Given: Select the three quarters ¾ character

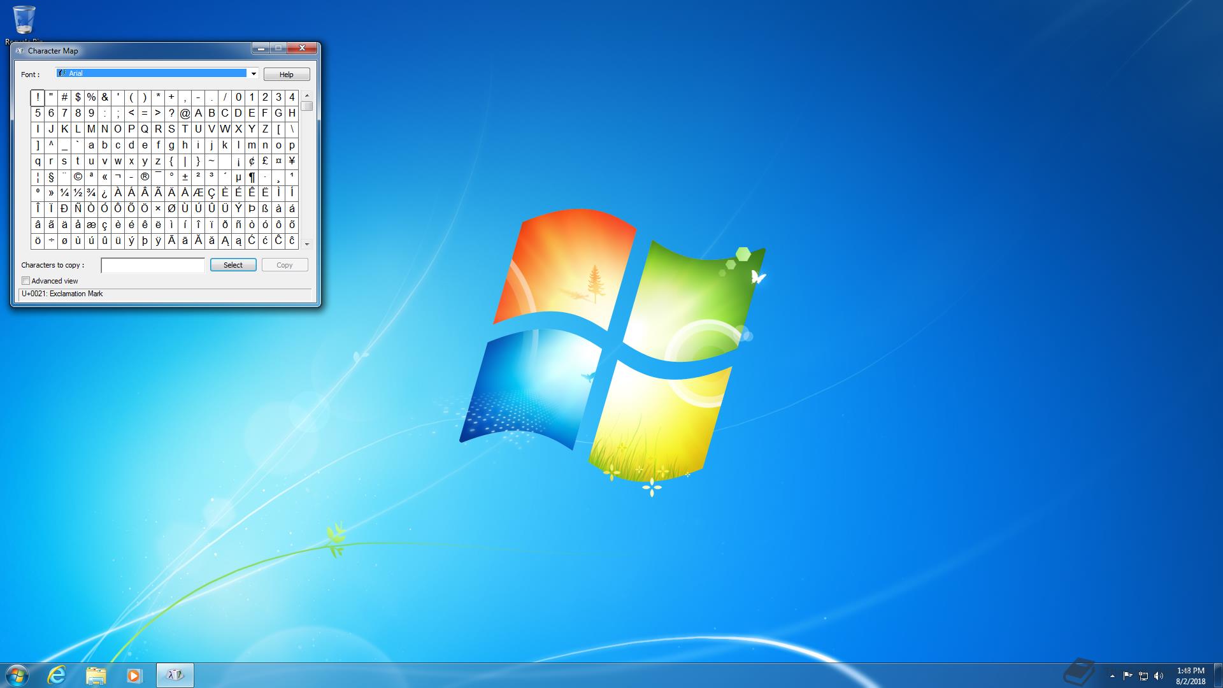Looking at the screenshot, I should (x=91, y=193).
